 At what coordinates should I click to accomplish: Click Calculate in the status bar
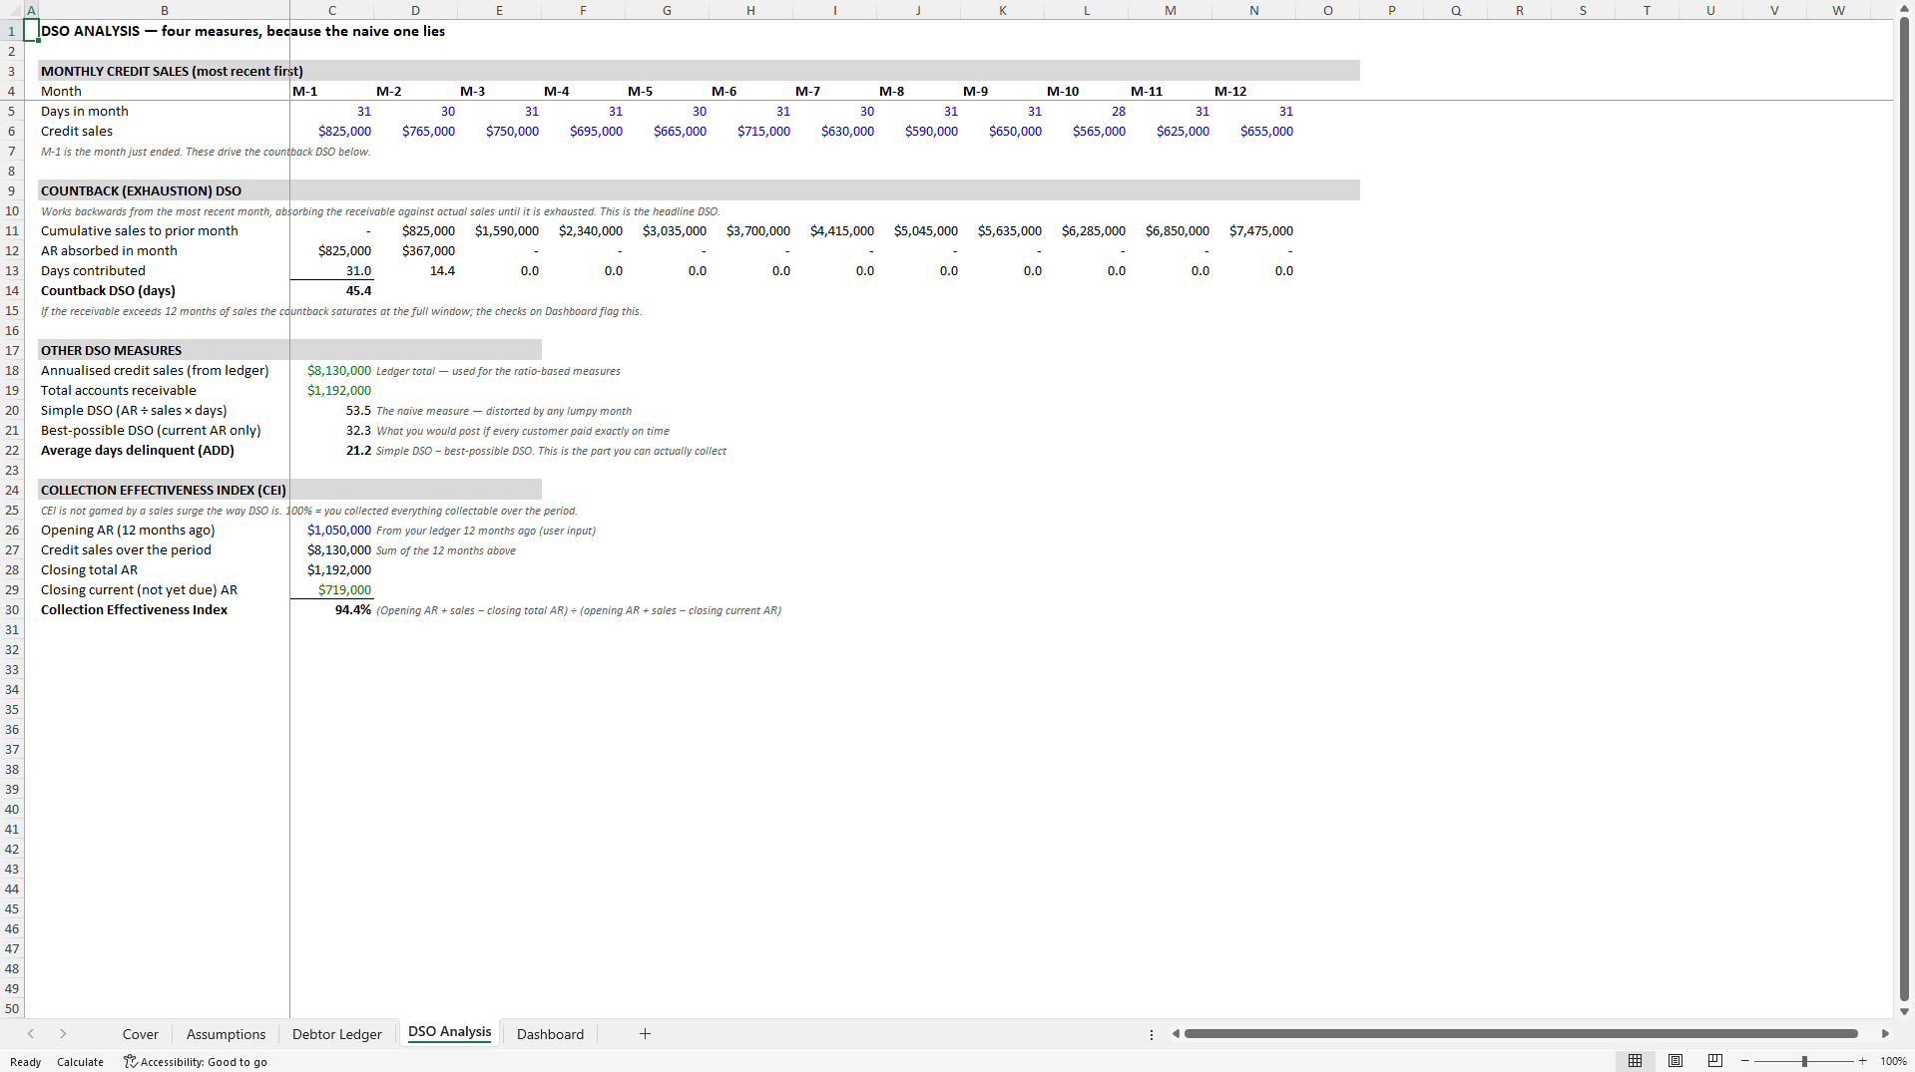pyautogui.click(x=80, y=1062)
